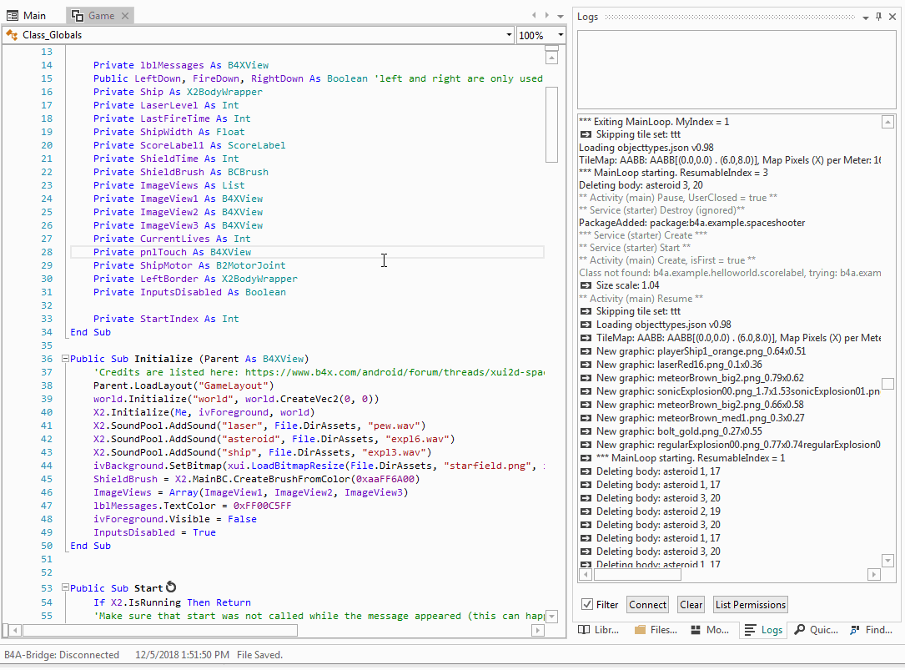Close the Game code tab
The height and width of the screenshot is (670, 905).
(124, 16)
